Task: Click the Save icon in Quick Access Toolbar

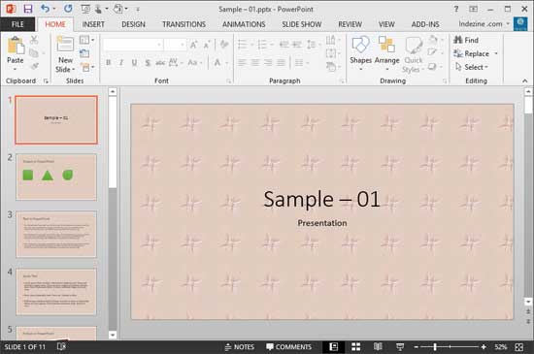Action: coord(28,9)
